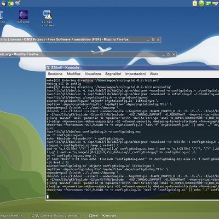Click the green round smiley tray icon

[201, 3]
